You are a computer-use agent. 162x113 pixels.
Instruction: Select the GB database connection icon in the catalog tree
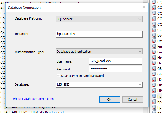pyautogui.click(x=154, y=68)
